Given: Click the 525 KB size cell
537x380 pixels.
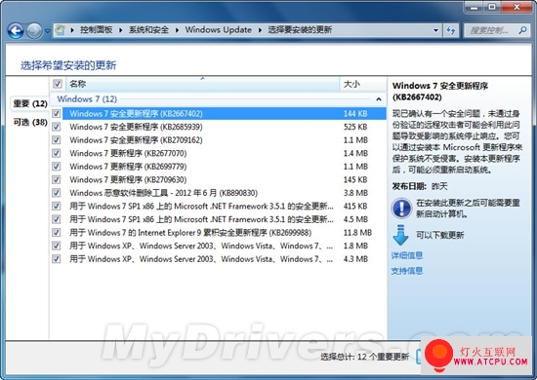Looking at the screenshot, I should 355,127.
